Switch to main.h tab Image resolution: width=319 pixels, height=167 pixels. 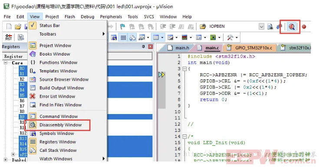(x=179, y=48)
